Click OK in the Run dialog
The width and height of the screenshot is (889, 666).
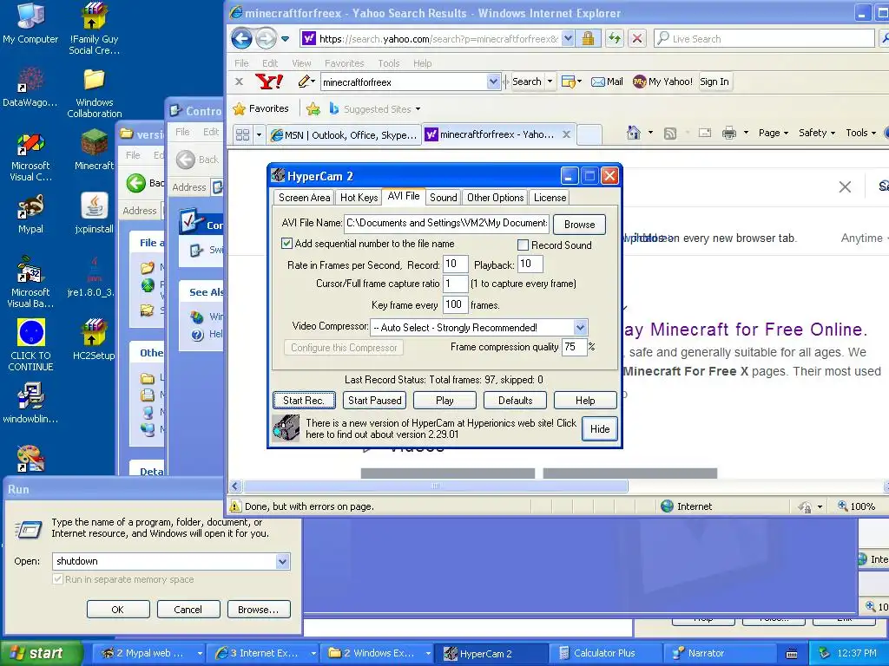[118, 610]
